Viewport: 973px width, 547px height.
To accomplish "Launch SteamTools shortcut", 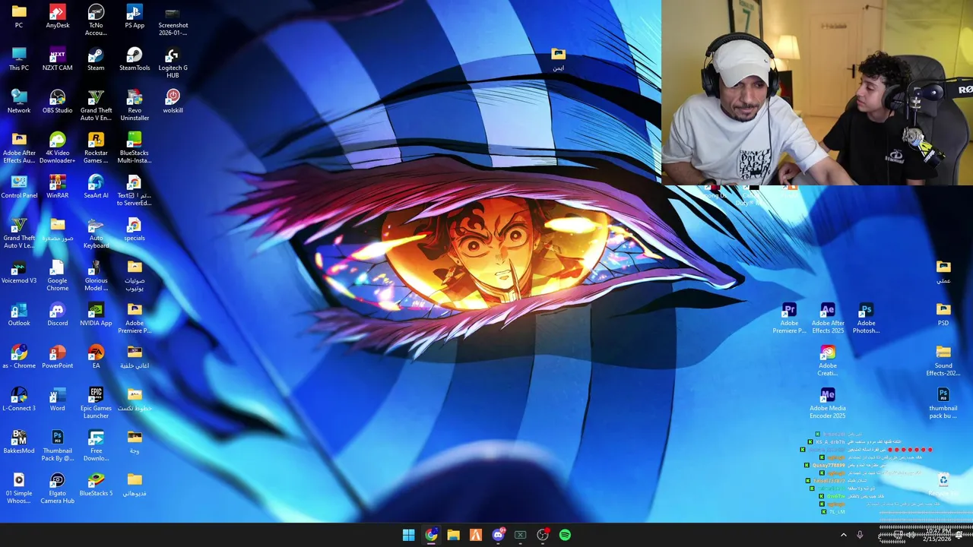I will pos(135,59).
